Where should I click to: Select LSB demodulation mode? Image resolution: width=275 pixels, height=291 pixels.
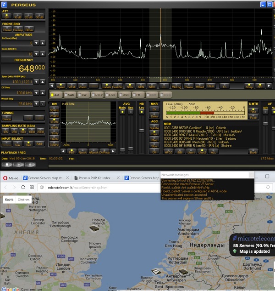[110, 95]
